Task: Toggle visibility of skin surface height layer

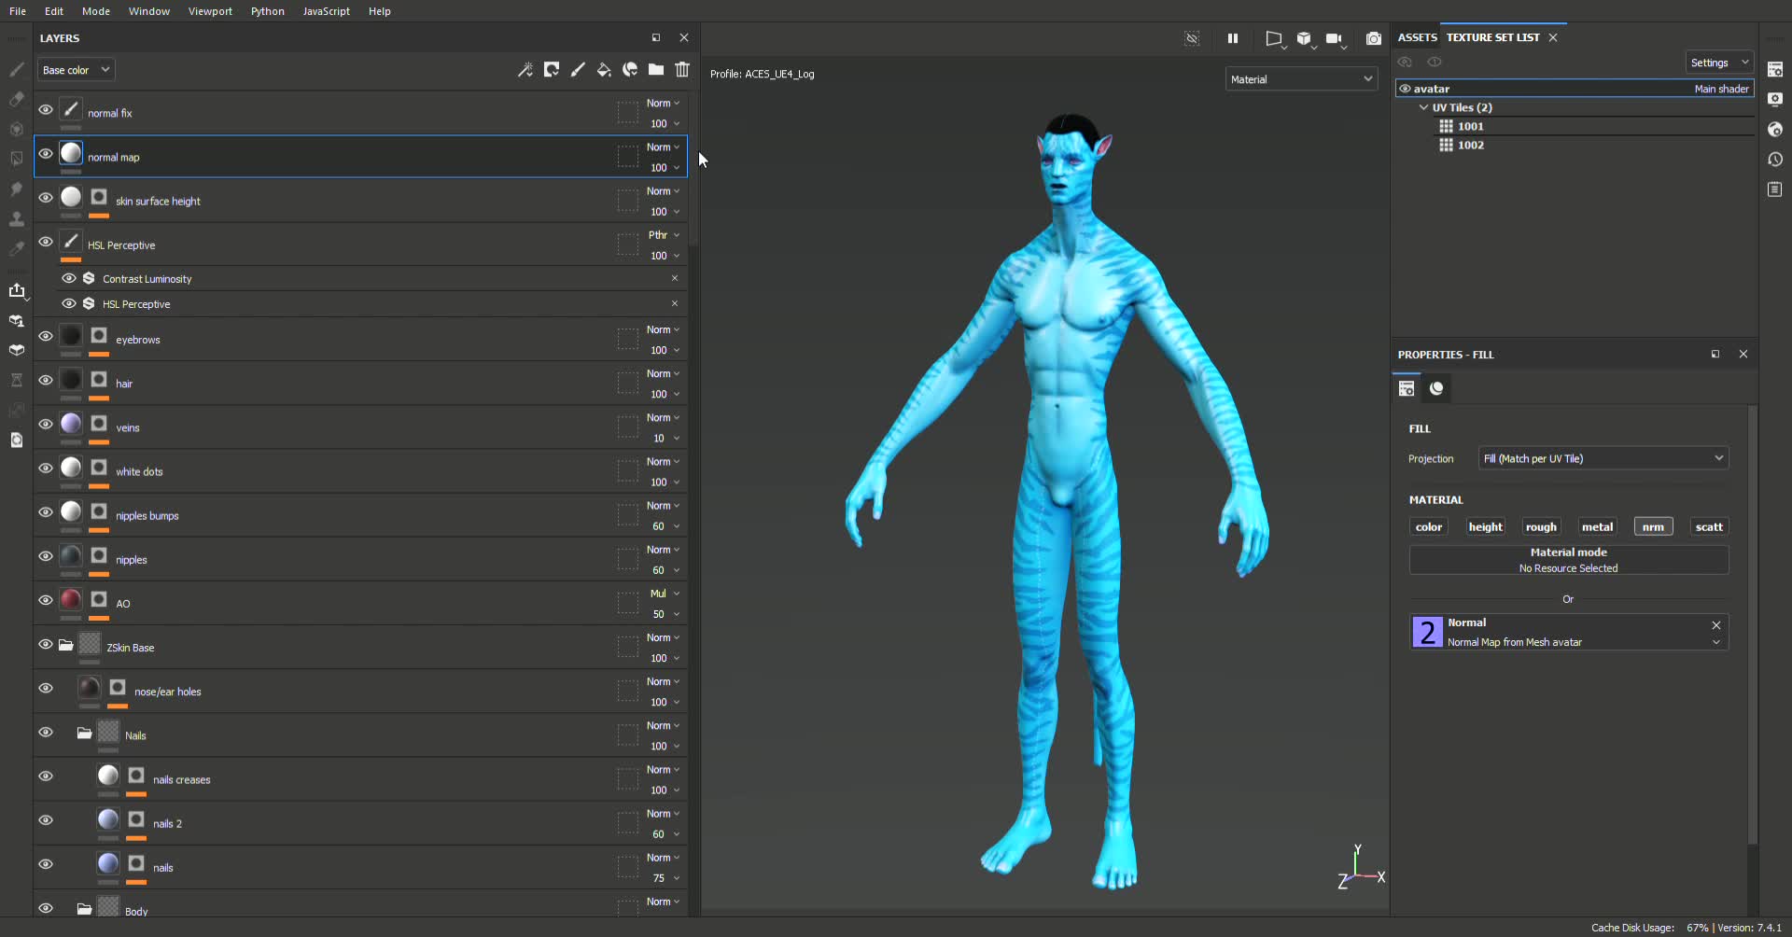Action: [x=45, y=197]
